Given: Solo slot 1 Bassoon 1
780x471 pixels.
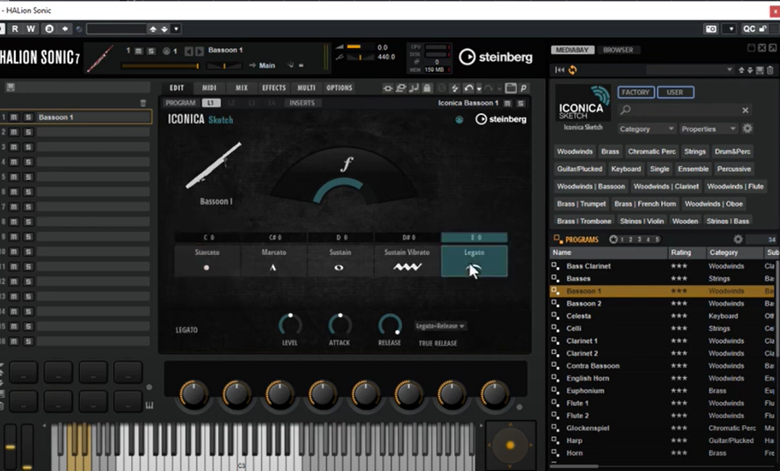Looking at the screenshot, I should point(29,117).
